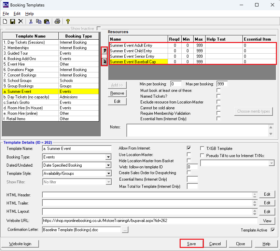280x251 pixels.
Task: Click the Print toolbar icon
Action: pos(57,21)
